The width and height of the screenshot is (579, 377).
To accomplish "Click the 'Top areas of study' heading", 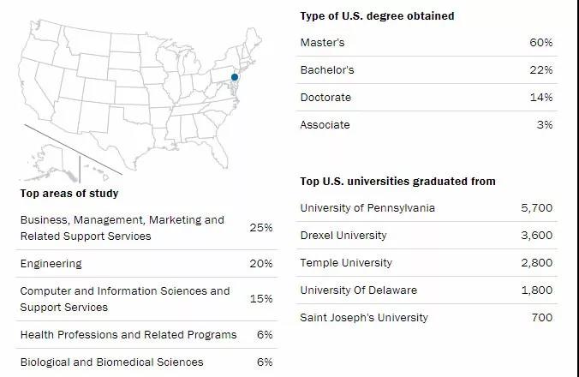I will [69, 193].
